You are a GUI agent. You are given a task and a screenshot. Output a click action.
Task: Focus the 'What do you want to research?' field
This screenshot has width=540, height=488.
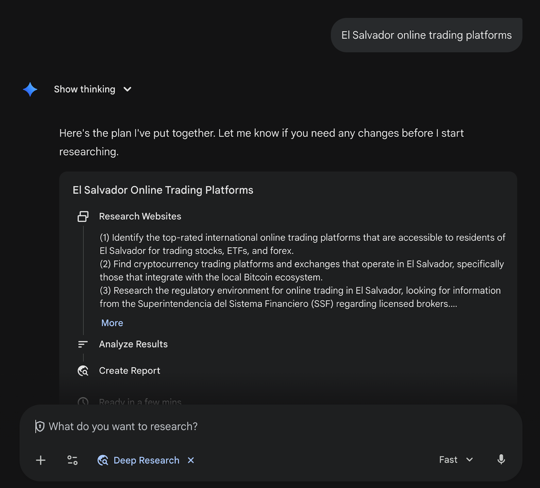click(236, 427)
